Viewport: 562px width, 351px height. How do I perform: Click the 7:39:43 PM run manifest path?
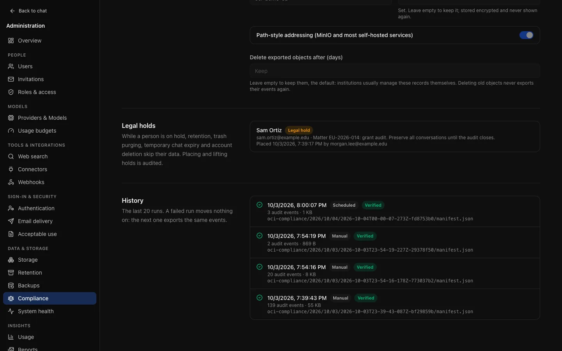pyautogui.click(x=370, y=312)
